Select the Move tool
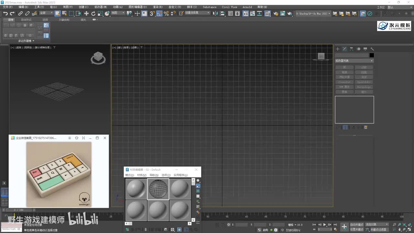 [86, 13]
